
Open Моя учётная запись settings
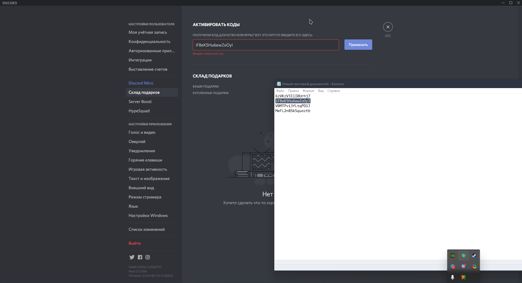coord(152,32)
